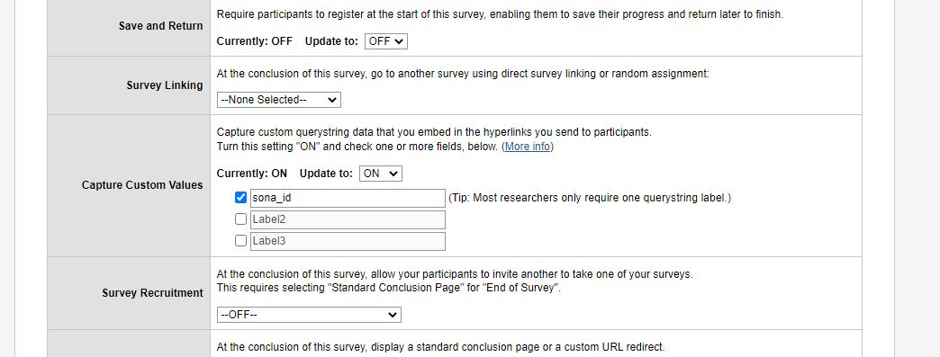The image size is (940, 357).
Task: Click the Currently: OFF status text
Action: (254, 41)
